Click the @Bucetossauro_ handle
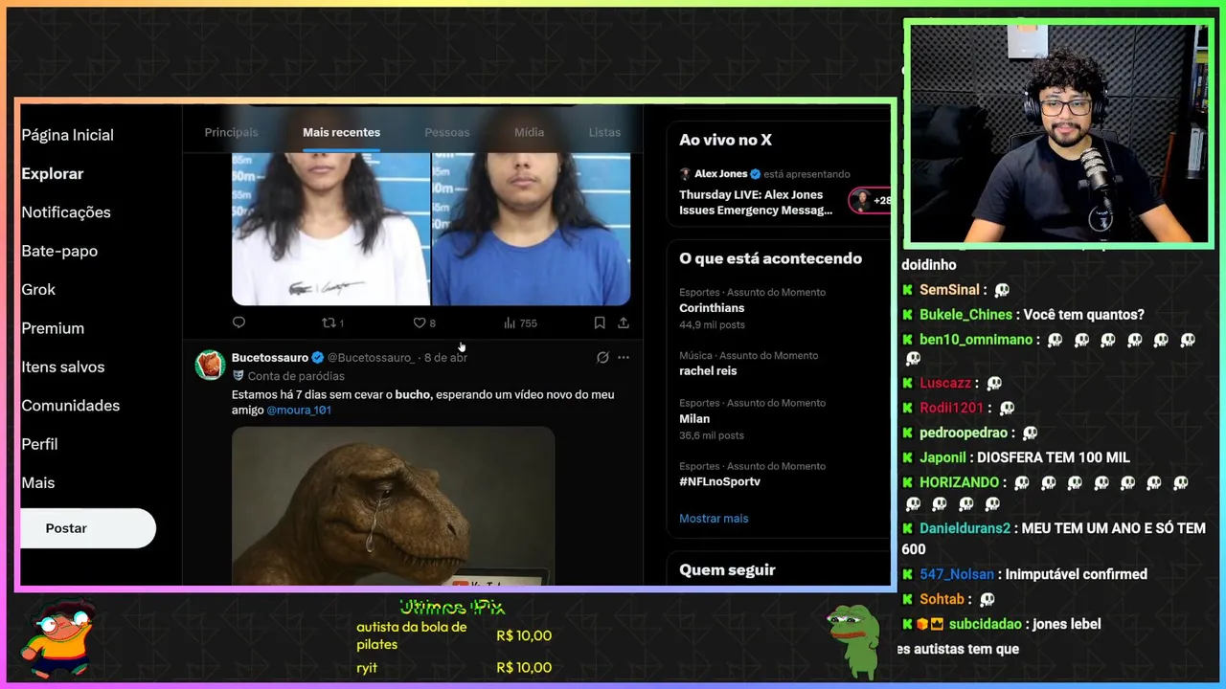Screen dimensions: 1226x689 pos(371,358)
